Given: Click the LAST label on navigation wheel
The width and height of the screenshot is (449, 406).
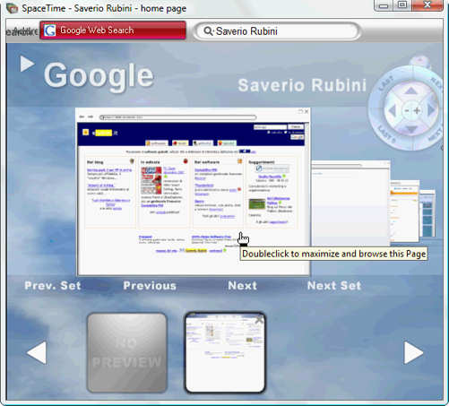Looking at the screenshot, I should coord(386,83).
